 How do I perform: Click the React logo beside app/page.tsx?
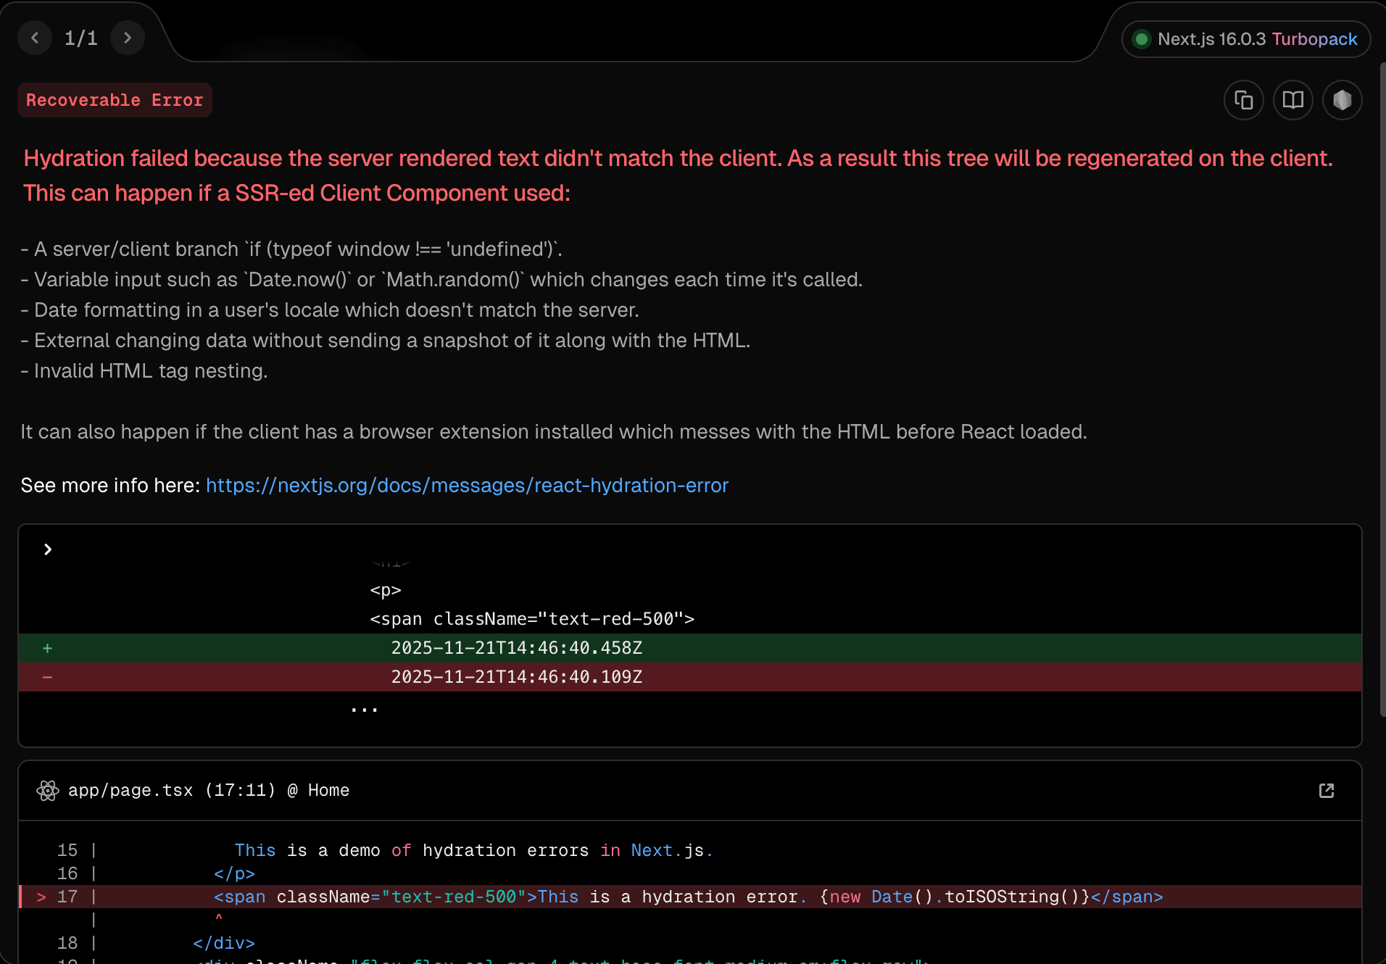pos(48,791)
